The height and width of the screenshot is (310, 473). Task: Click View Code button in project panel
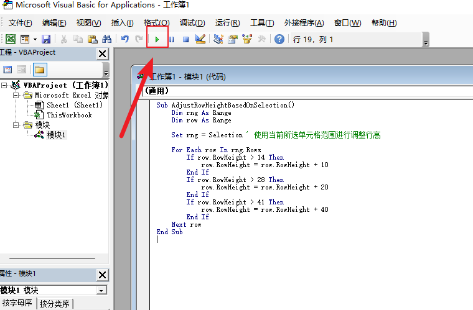coord(8,70)
